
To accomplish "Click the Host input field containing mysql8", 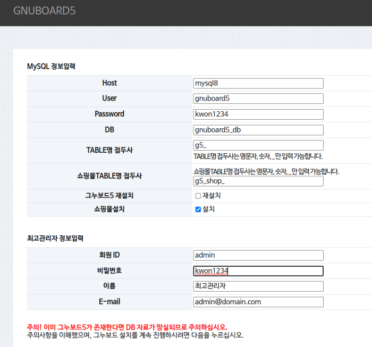I will [258, 83].
